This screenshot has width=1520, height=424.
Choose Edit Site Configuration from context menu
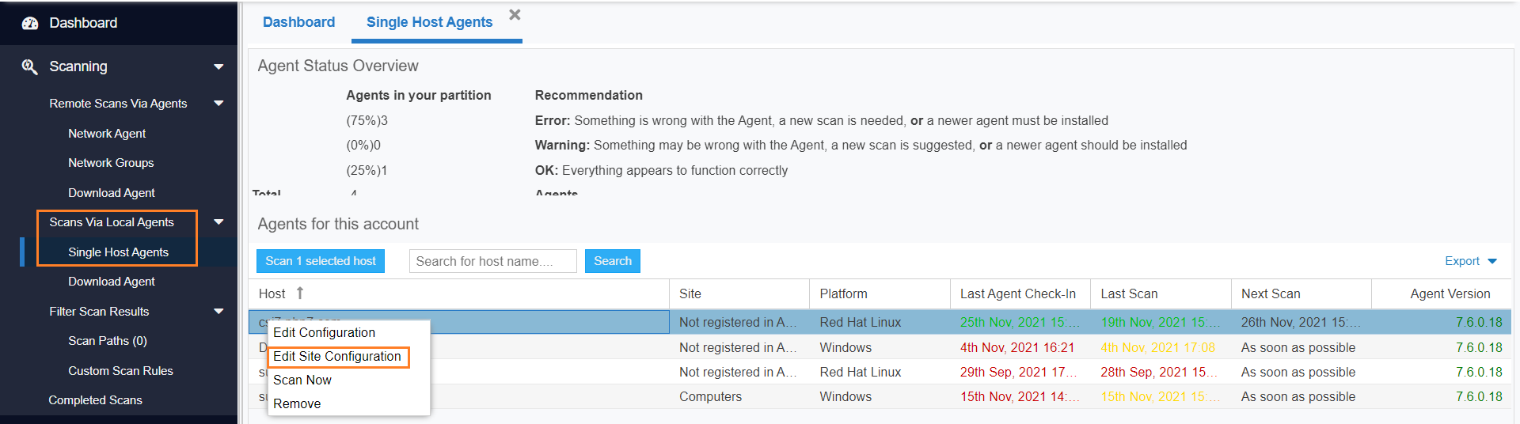(337, 357)
